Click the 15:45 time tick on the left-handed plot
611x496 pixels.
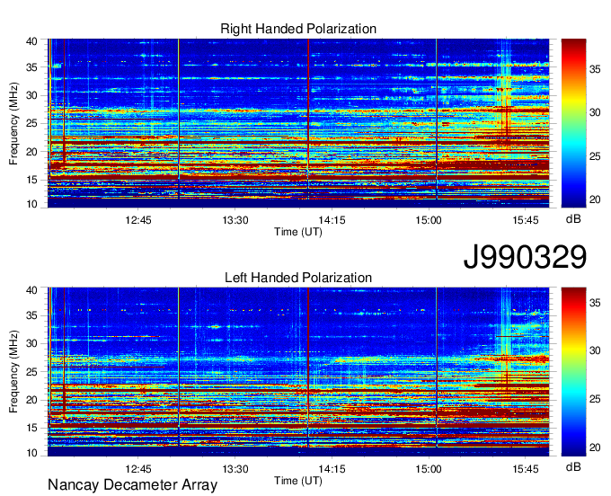click(x=526, y=469)
